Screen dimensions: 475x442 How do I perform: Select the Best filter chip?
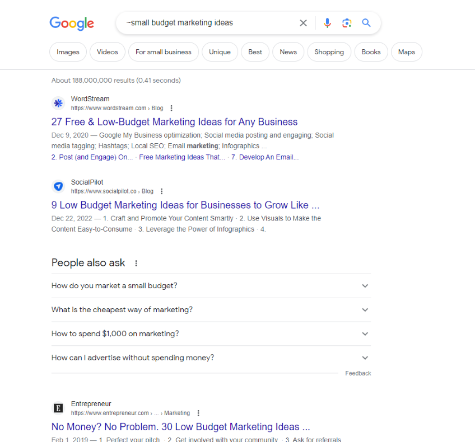click(x=255, y=52)
